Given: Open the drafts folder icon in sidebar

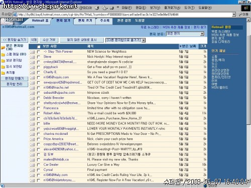Looking at the screenshot, I should 3,67.
